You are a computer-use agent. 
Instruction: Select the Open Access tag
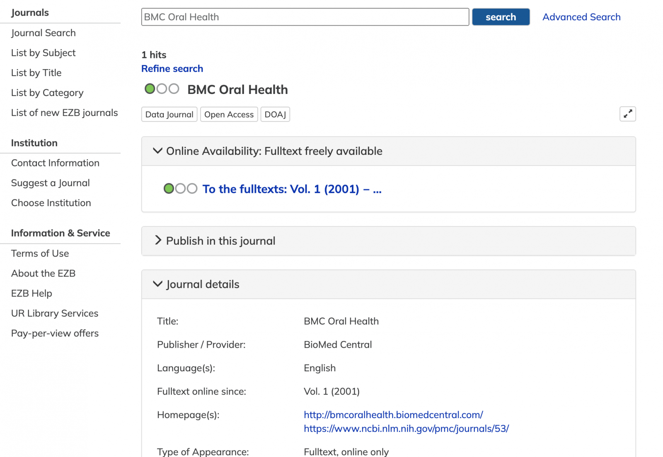(229, 115)
